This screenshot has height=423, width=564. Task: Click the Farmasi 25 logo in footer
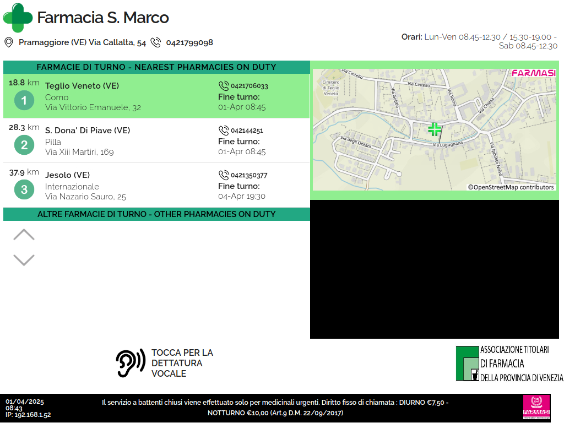pyautogui.click(x=536, y=408)
